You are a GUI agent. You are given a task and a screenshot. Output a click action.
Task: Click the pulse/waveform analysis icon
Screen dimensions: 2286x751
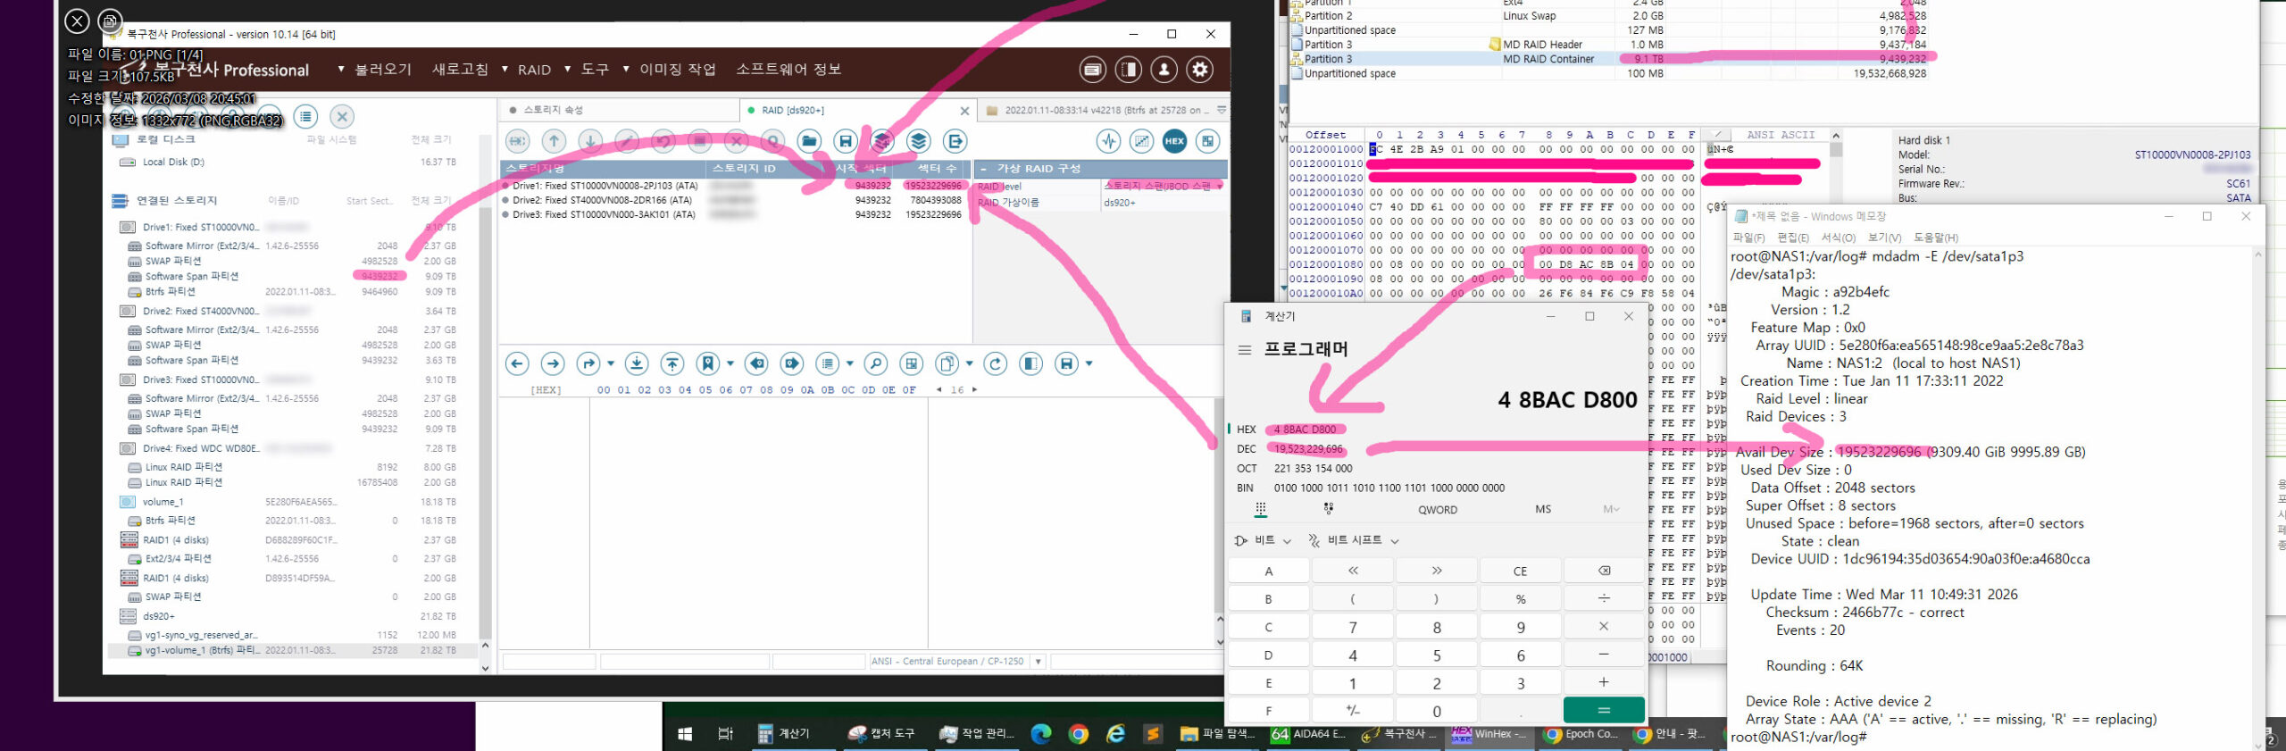point(1109,141)
